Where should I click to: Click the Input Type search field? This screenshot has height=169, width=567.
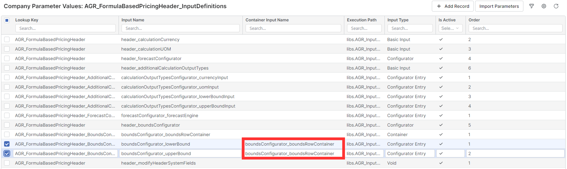pyautogui.click(x=410, y=29)
